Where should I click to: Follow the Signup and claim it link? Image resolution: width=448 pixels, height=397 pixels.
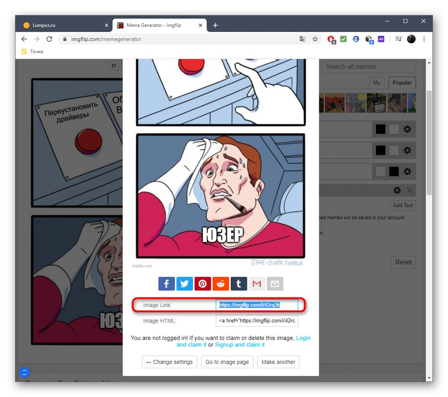240,345
